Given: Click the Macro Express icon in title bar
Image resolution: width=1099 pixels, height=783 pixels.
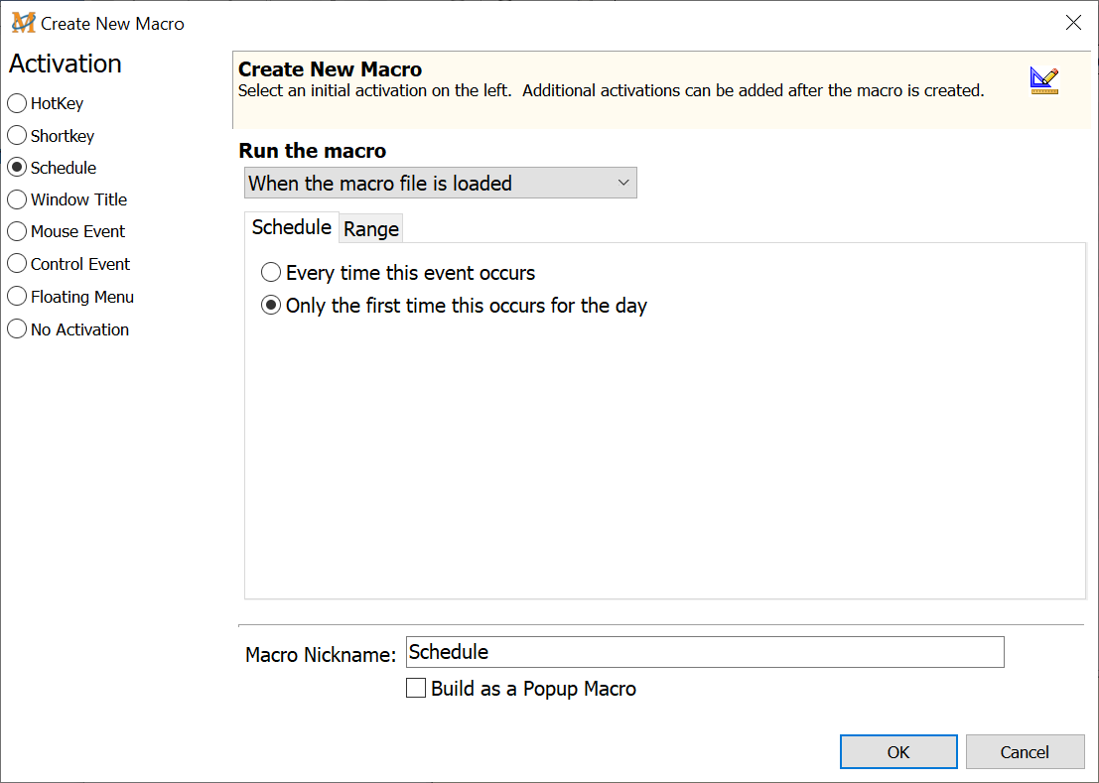Looking at the screenshot, I should click(x=23, y=23).
